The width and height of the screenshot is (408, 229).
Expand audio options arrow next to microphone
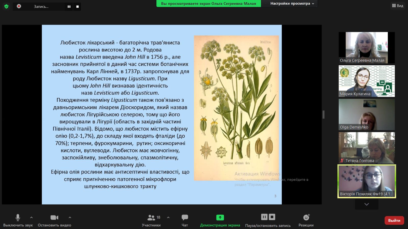(x=31, y=217)
